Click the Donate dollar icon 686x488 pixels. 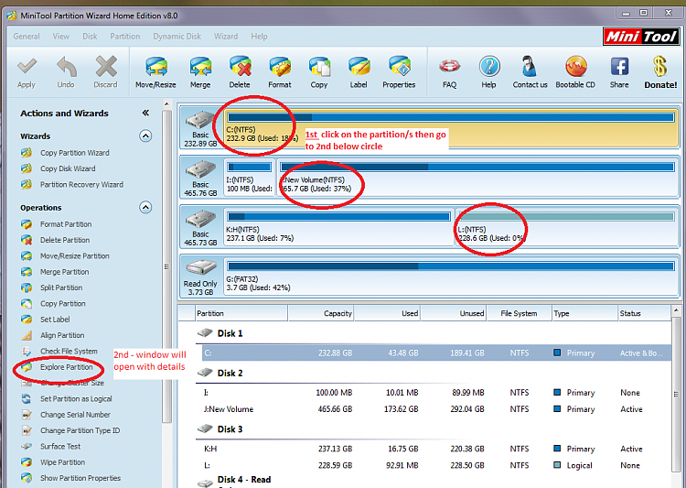pos(660,67)
